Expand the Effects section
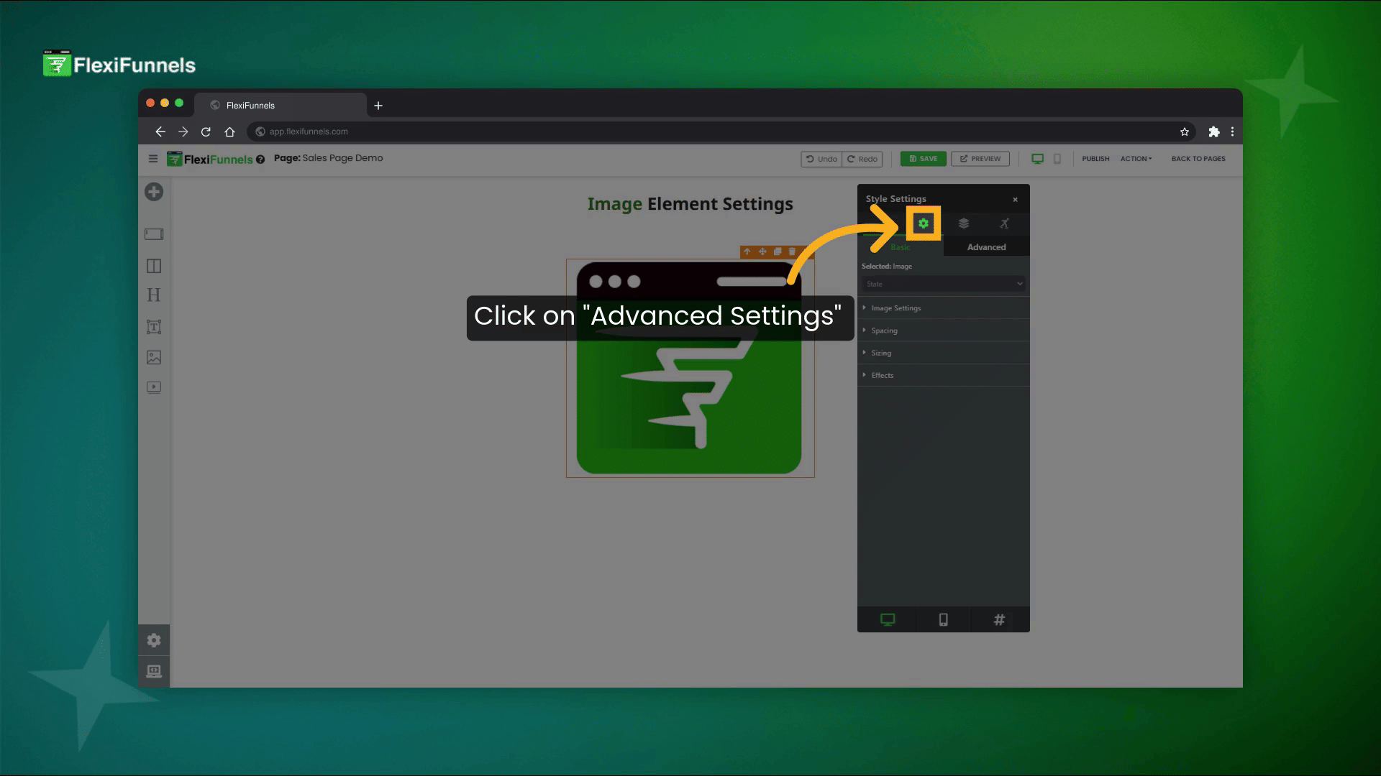1381x776 pixels. point(882,375)
